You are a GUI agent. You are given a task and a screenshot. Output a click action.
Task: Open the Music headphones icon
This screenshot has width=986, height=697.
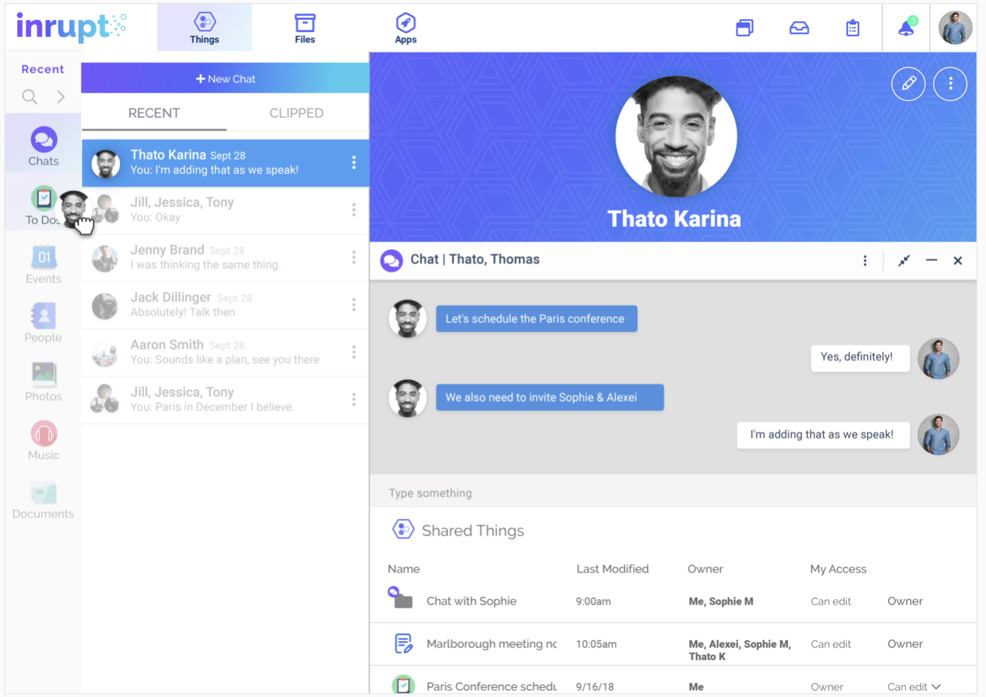pos(43,434)
